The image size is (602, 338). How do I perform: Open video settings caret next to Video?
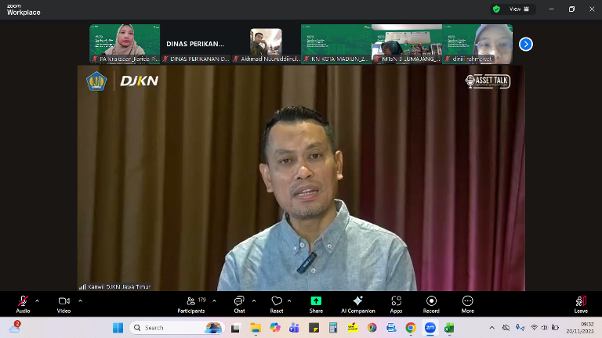tap(79, 300)
